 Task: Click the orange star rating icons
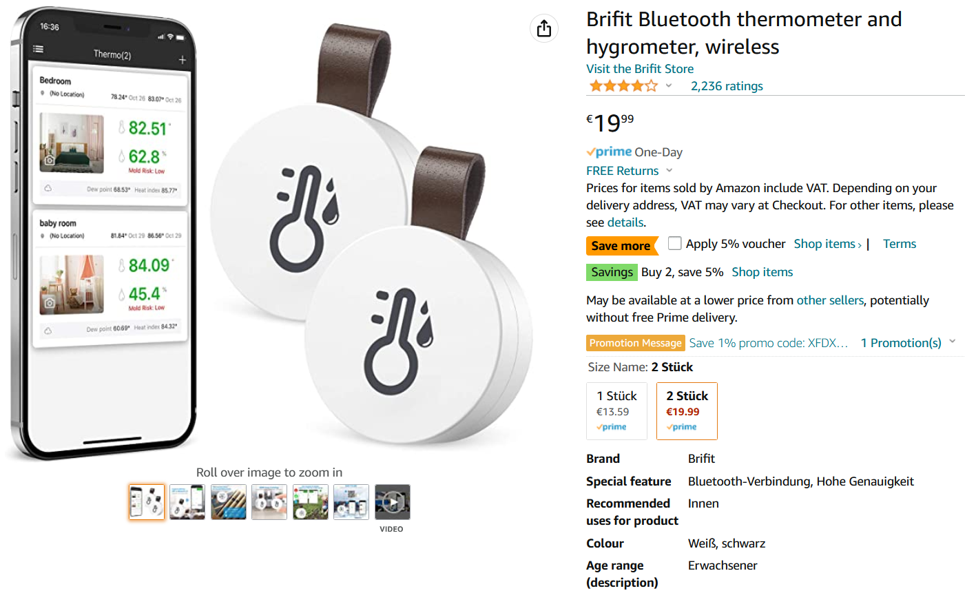click(x=623, y=86)
